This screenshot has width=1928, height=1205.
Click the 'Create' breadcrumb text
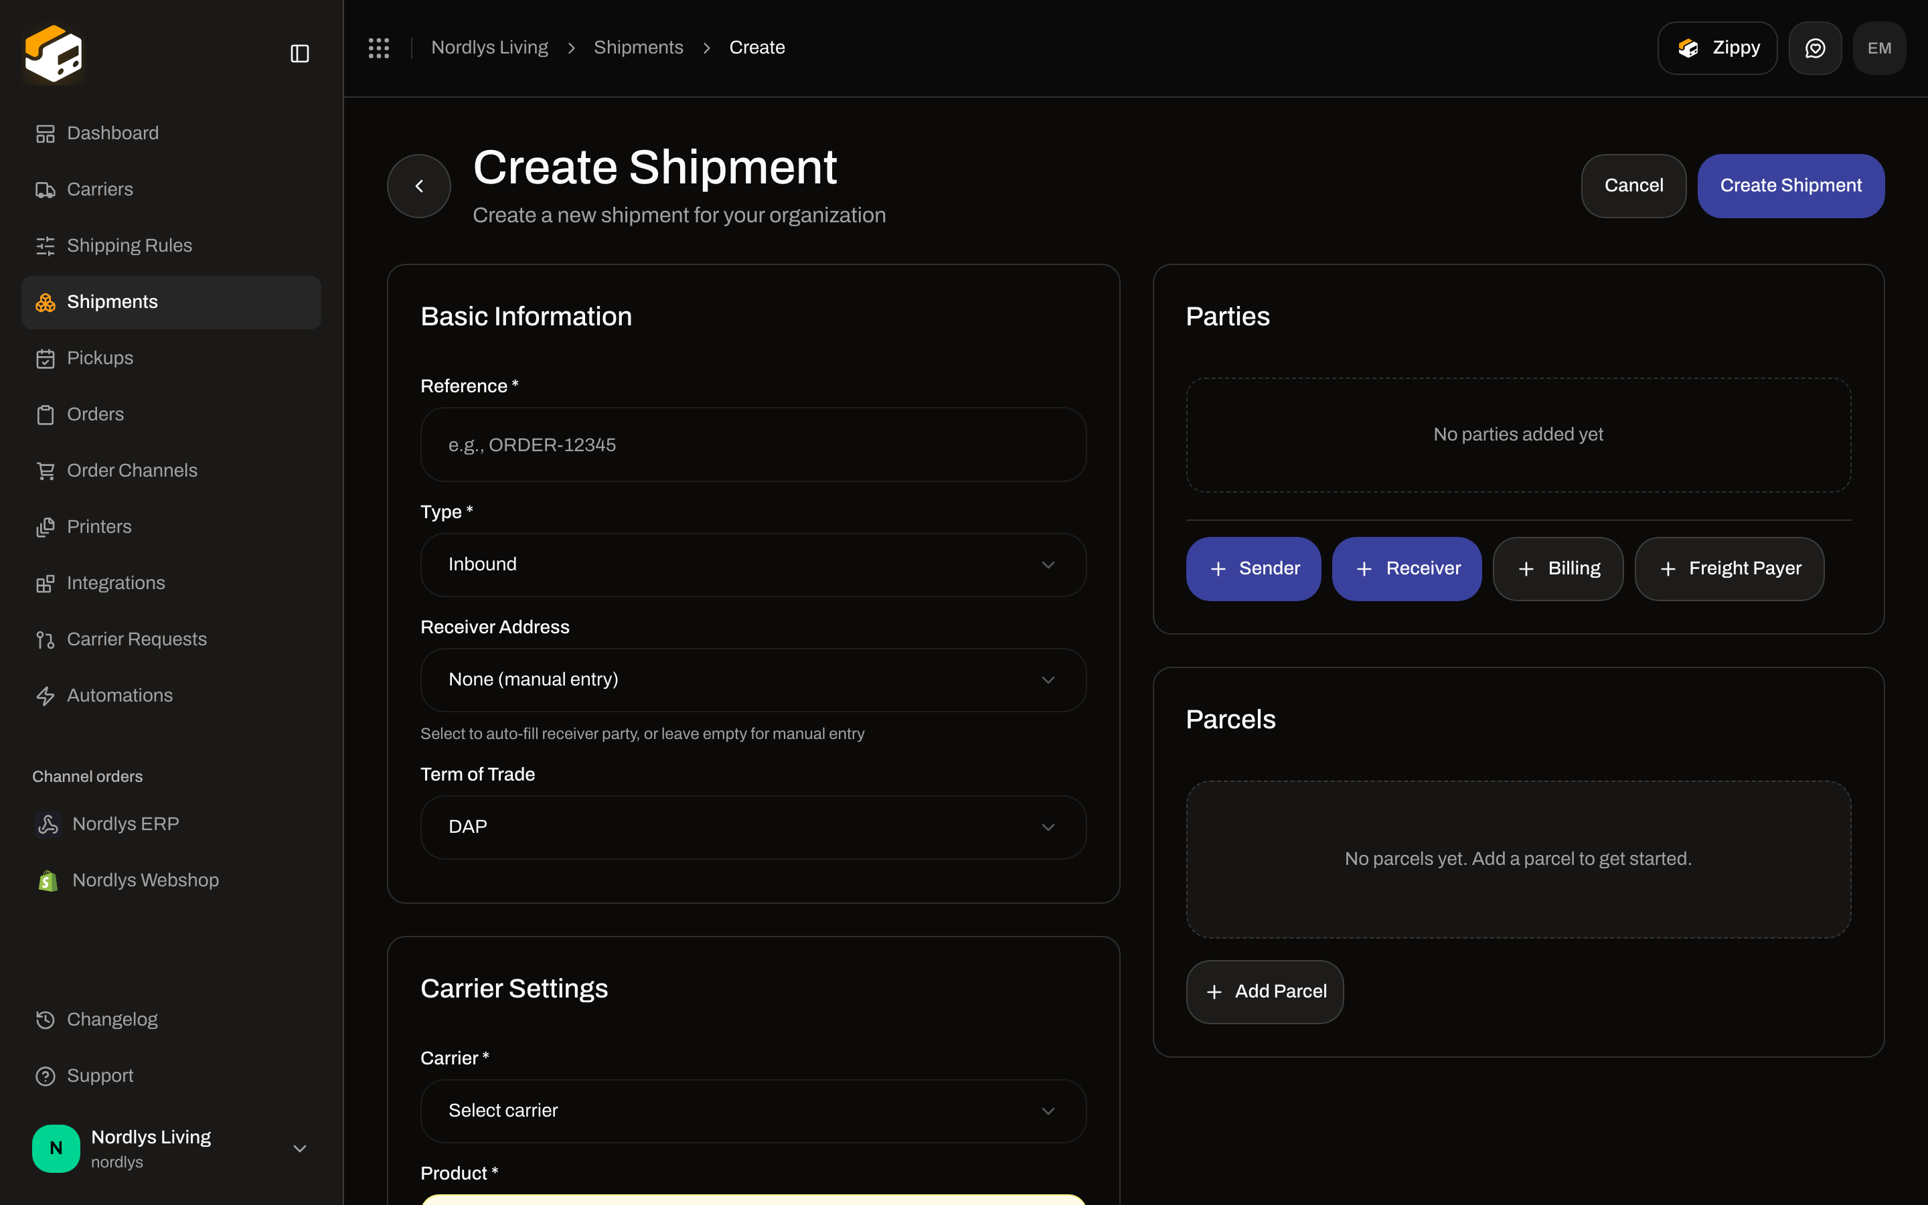coord(757,48)
